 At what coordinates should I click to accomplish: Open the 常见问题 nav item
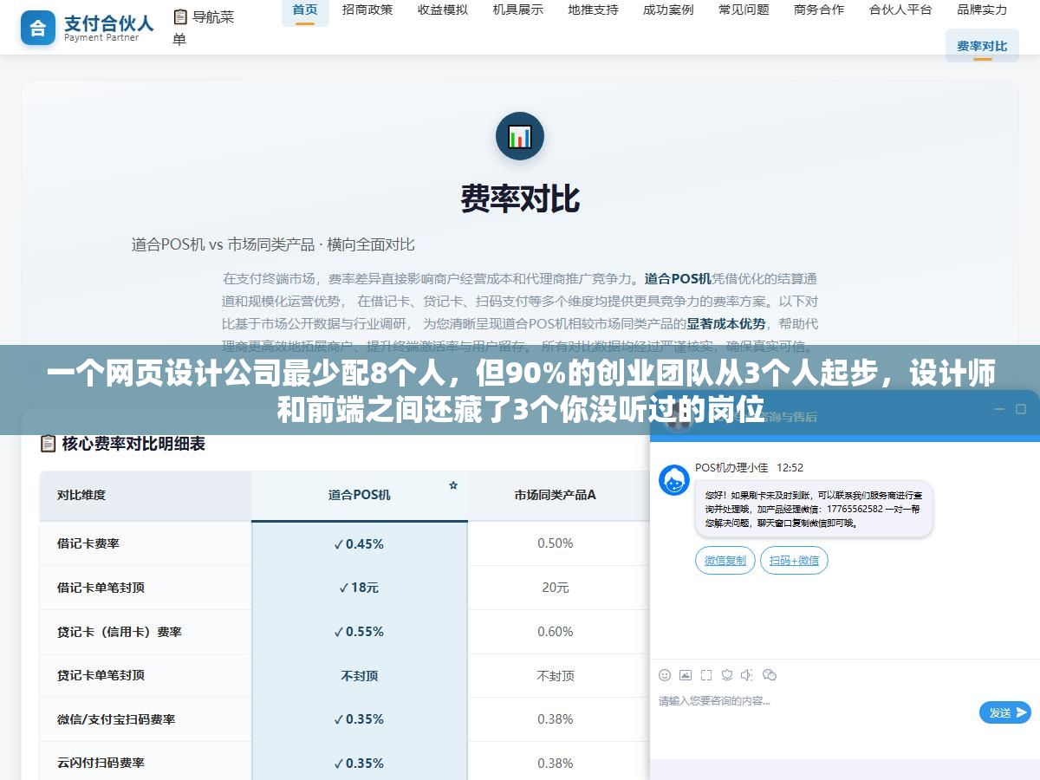pos(744,10)
